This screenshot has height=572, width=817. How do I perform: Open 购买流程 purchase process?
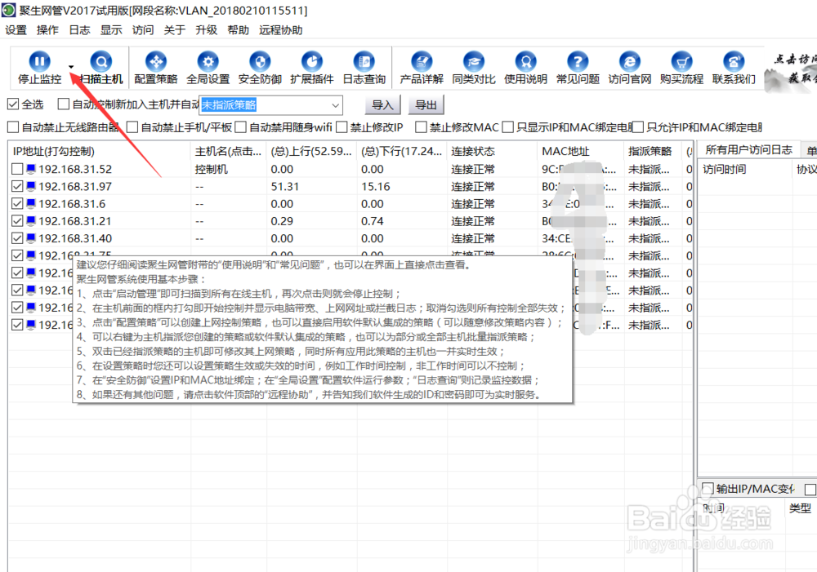click(x=681, y=68)
